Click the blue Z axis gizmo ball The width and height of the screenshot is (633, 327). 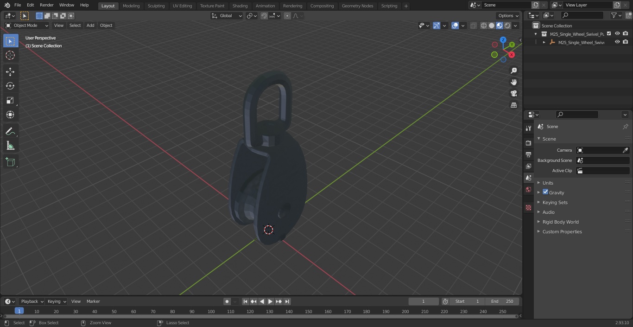click(x=503, y=40)
